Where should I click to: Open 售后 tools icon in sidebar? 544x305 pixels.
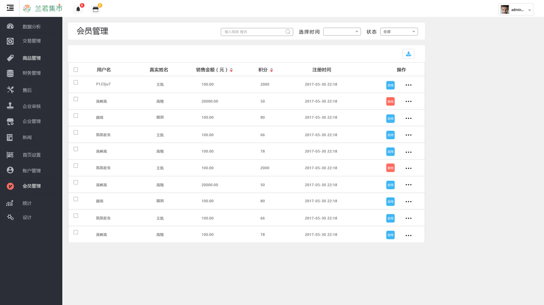tap(10, 90)
